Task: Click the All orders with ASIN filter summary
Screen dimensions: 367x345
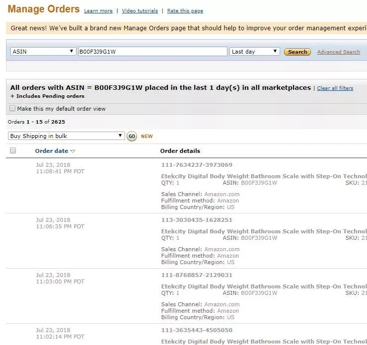Action: pyautogui.click(x=160, y=88)
